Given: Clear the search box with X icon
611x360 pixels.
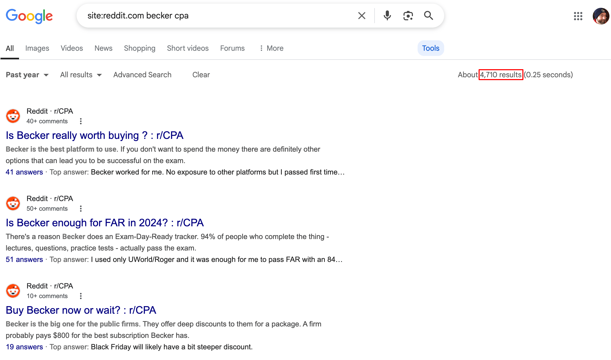Looking at the screenshot, I should [x=362, y=16].
